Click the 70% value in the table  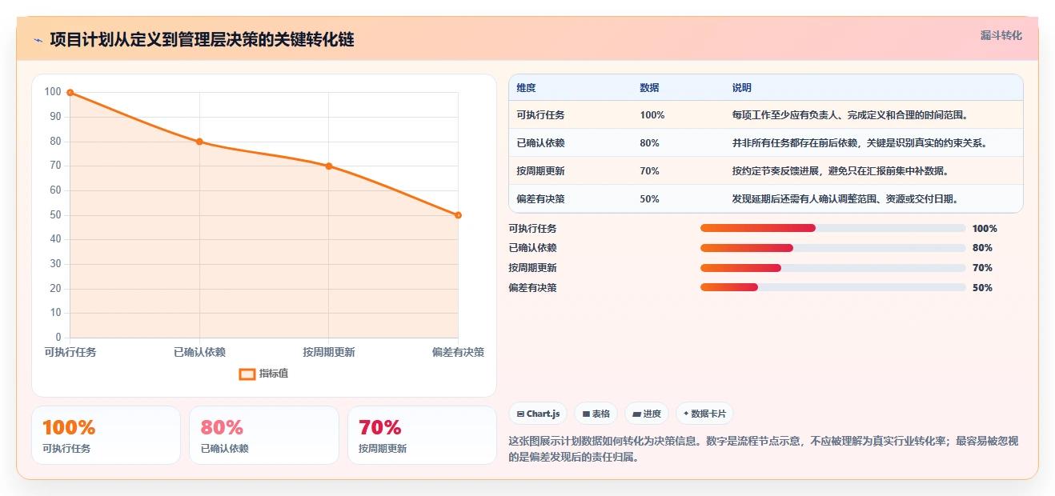coord(649,171)
